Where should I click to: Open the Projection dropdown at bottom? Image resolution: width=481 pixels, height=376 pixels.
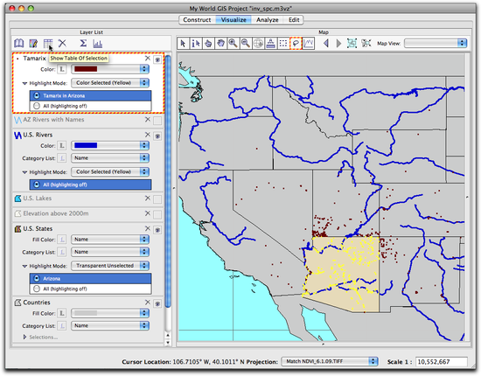[x=330, y=362]
